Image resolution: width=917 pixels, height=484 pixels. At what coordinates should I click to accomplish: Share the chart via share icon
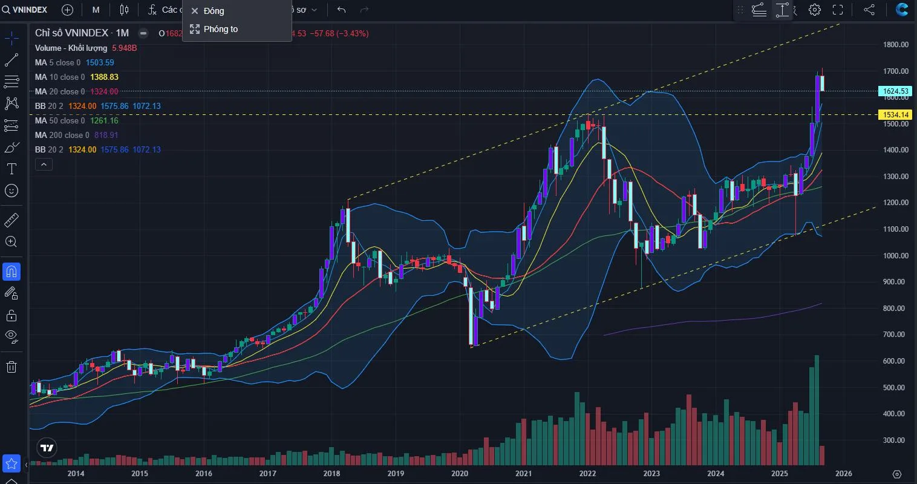(869, 10)
